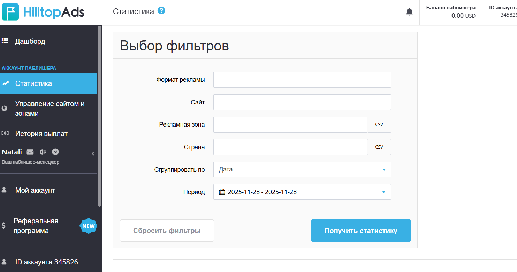Click Получить статистику
Viewport: 517px width, 272px height.
click(360, 230)
